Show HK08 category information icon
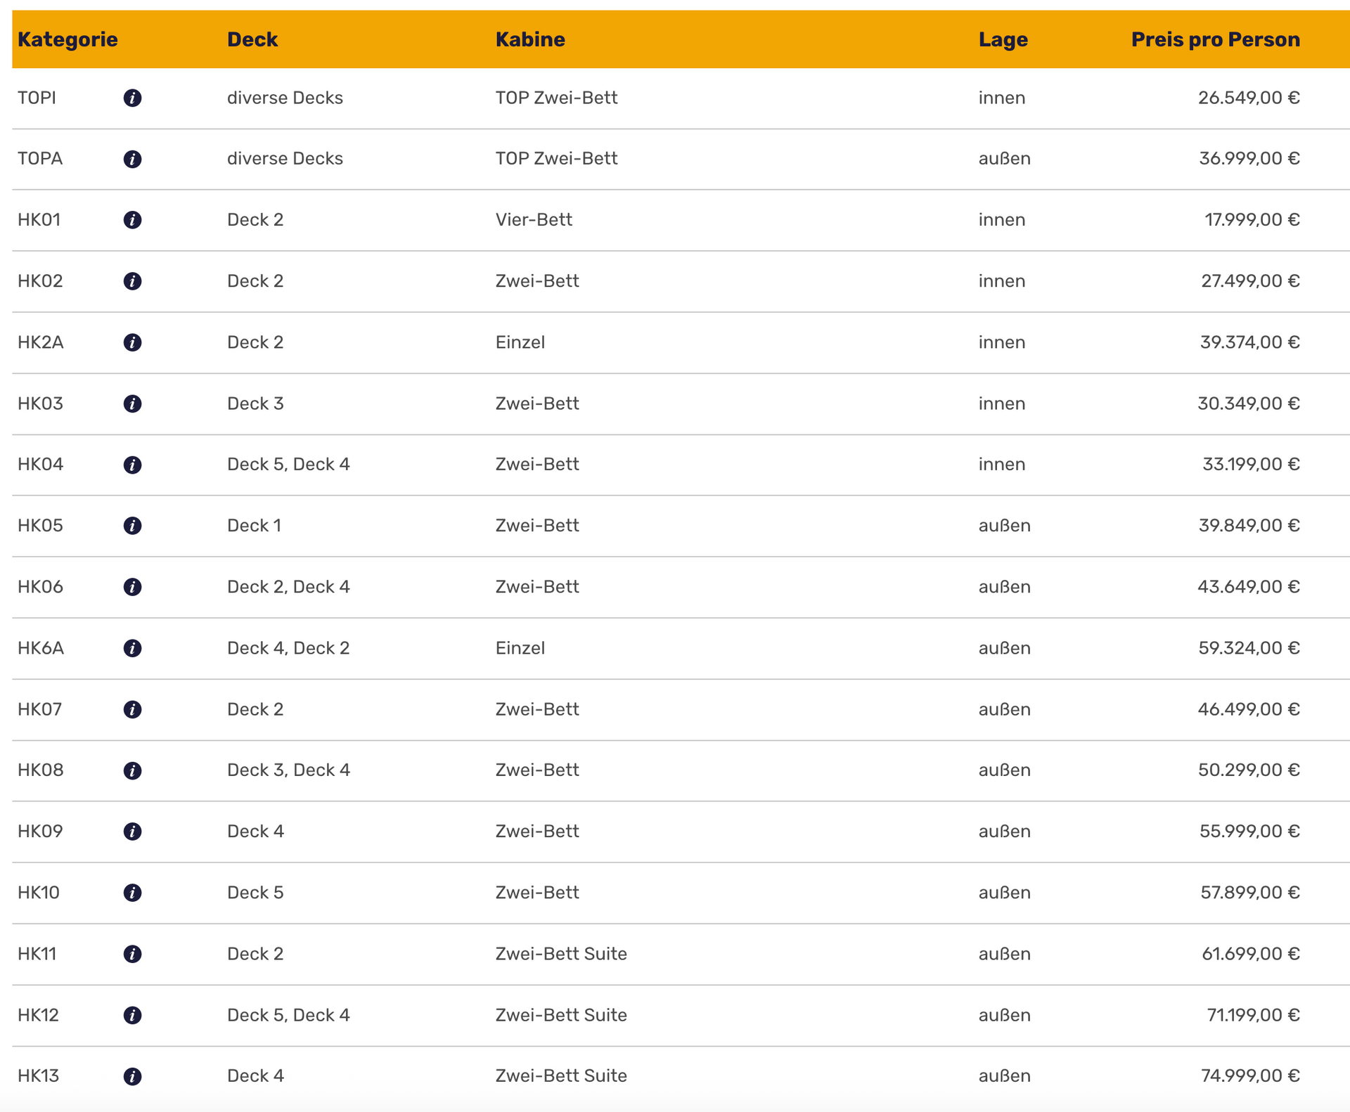Screen dimensions: 1350x1112 coord(132,770)
